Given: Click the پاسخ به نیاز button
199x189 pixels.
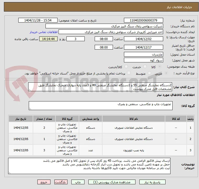Looking at the screenshot, I should click(152, 182).
